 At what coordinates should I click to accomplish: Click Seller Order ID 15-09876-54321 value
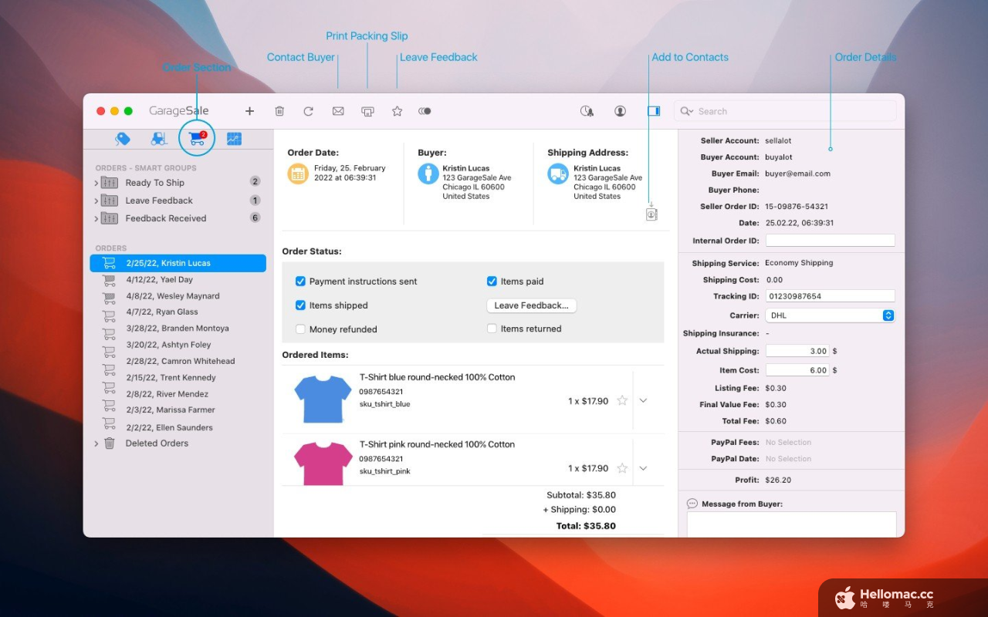pos(797,207)
